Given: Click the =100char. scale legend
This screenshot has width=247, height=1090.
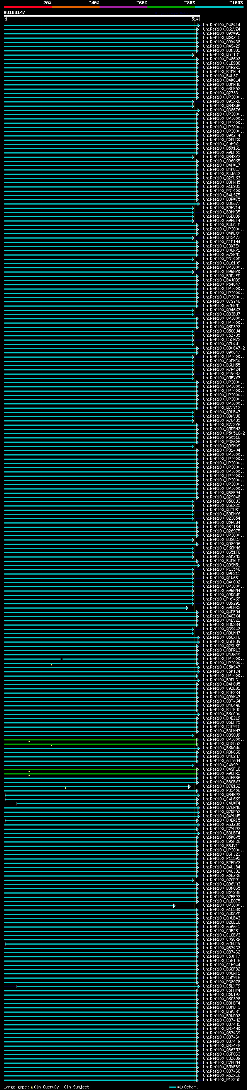Looking at the screenshot, I should click(x=183, y=1087).
